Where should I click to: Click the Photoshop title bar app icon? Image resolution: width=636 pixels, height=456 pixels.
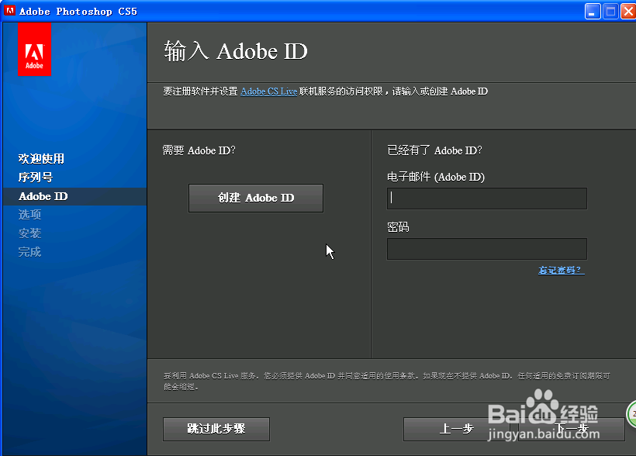click(10, 11)
